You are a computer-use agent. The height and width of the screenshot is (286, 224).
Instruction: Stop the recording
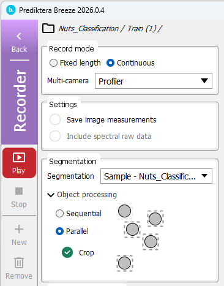point(19,197)
